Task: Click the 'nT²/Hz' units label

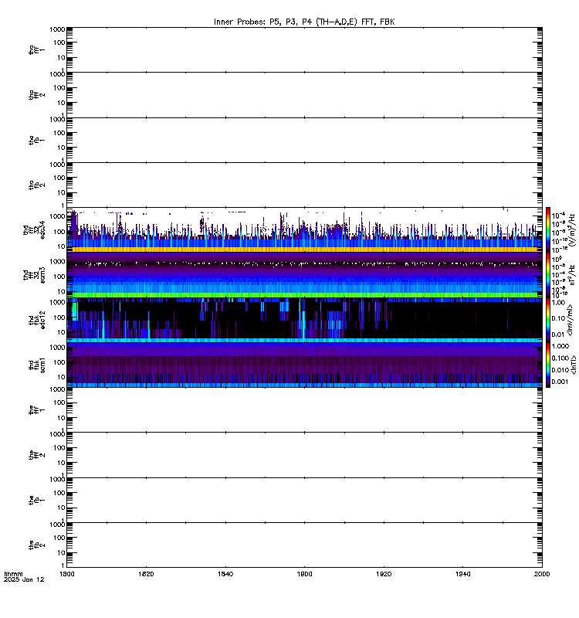Action: tap(572, 275)
